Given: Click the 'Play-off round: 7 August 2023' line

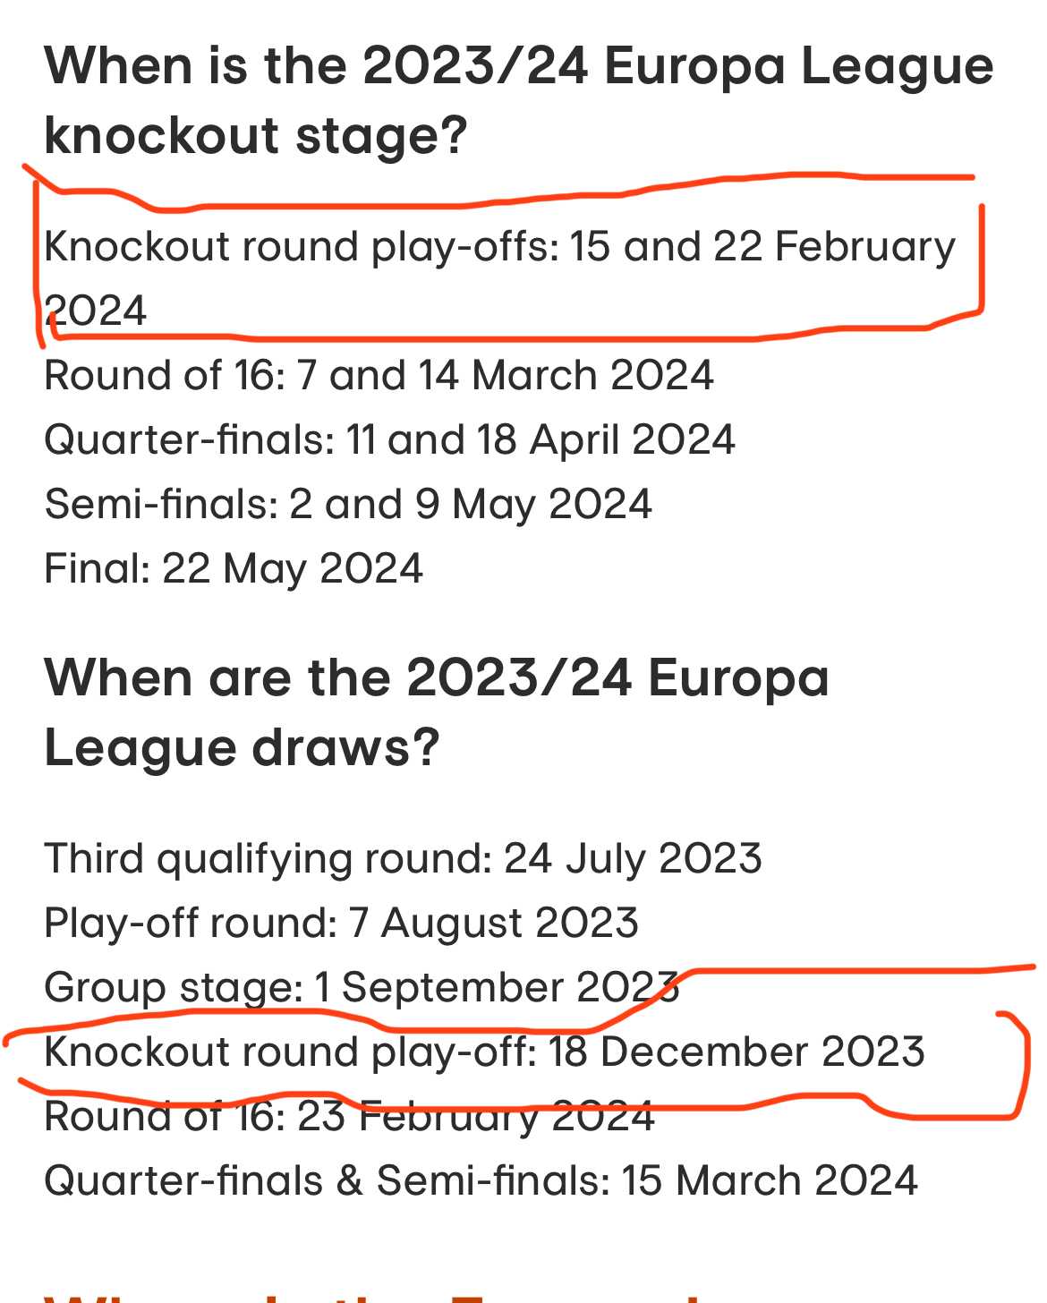Looking at the screenshot, I should 341,923.
